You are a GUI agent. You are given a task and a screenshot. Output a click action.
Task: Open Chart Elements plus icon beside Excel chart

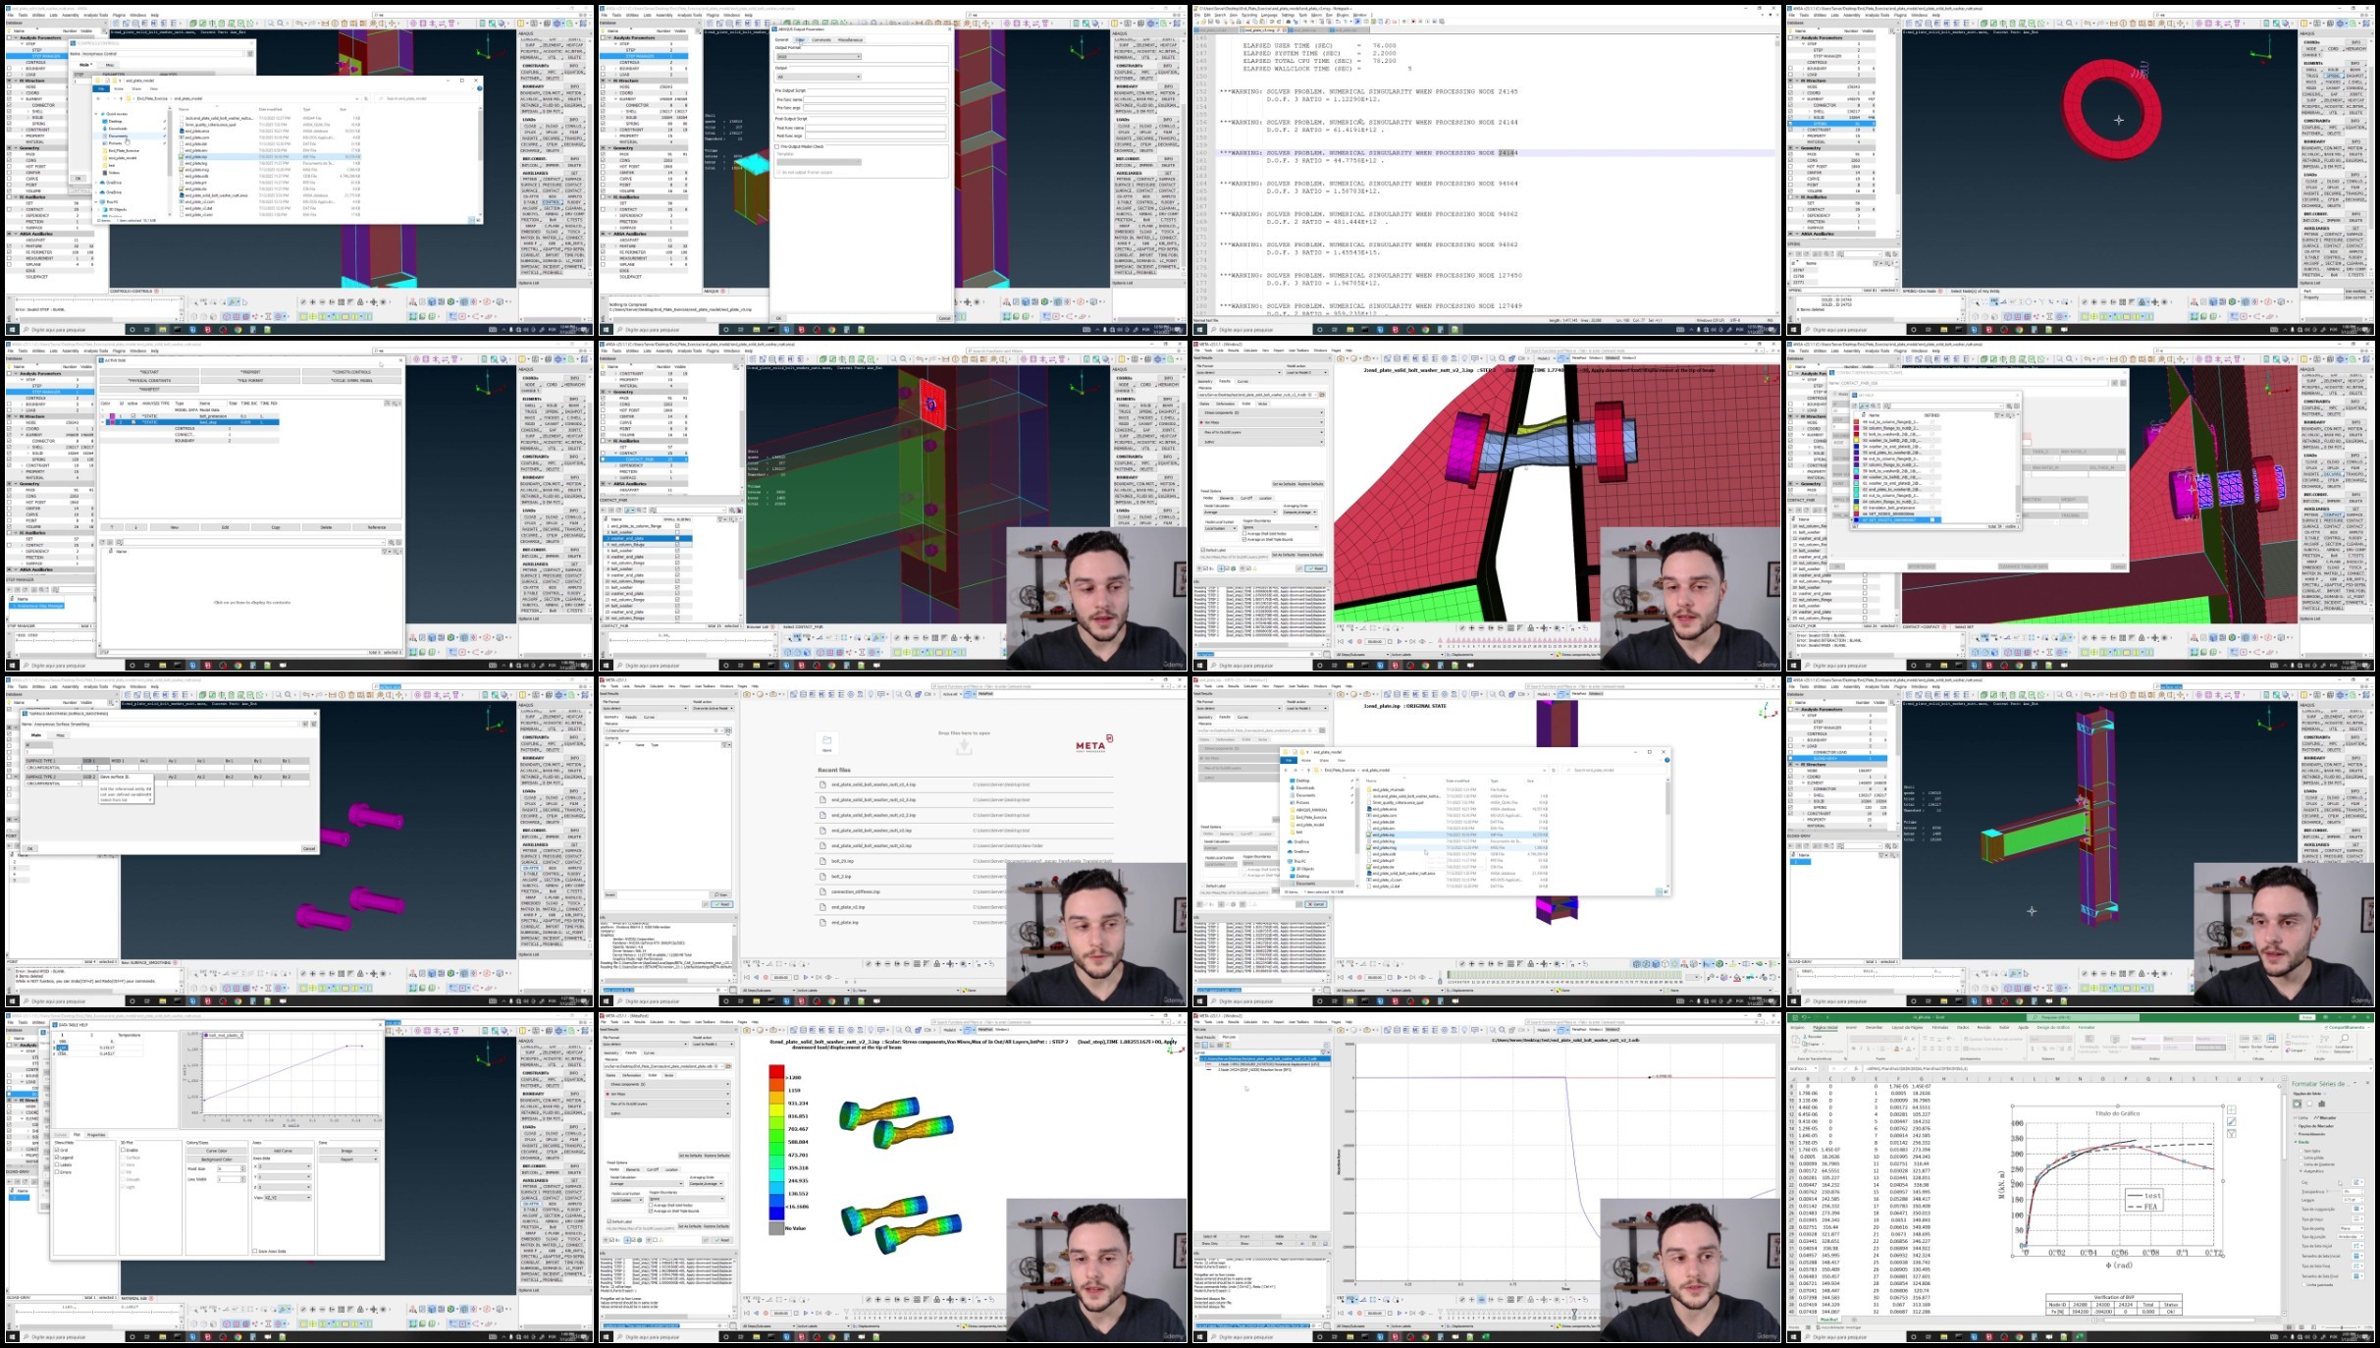[2232, 1109]
